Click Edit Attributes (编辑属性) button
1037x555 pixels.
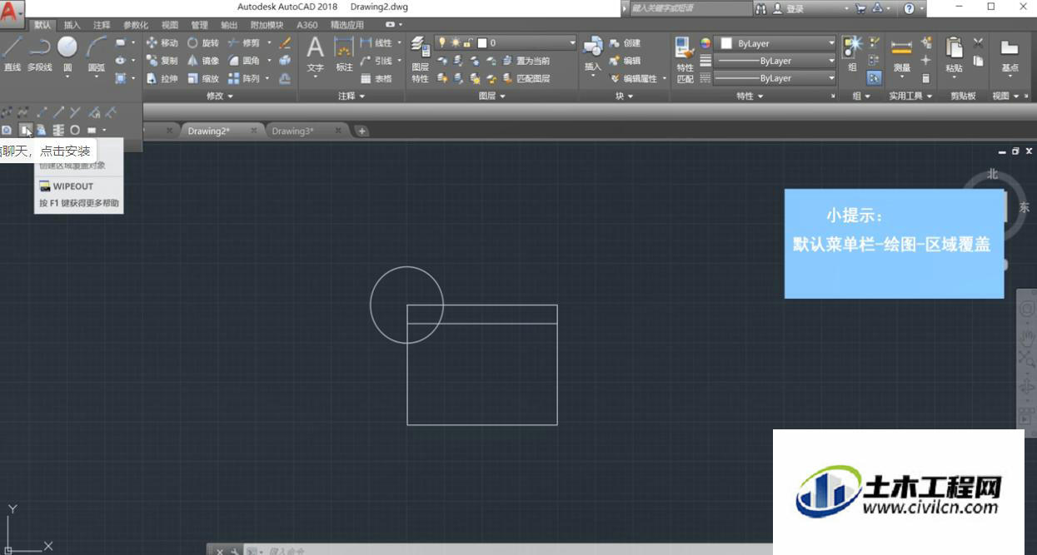point(634,78)
